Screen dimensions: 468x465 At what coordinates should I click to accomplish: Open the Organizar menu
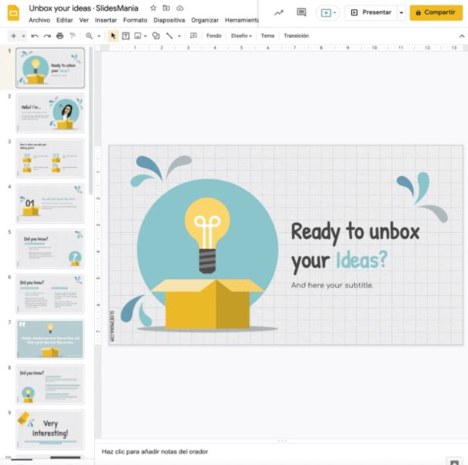[205, 20]
